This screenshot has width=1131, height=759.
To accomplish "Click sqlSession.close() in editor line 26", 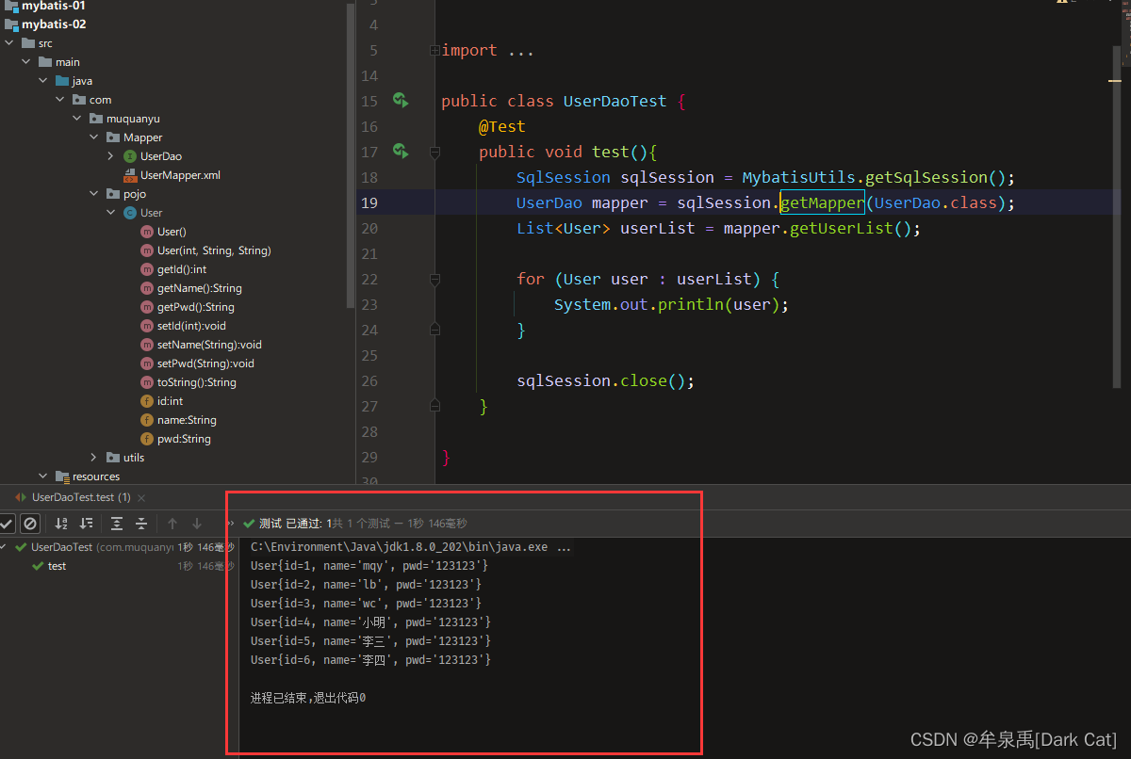I will pyautogui.click(x=605, y=380).
